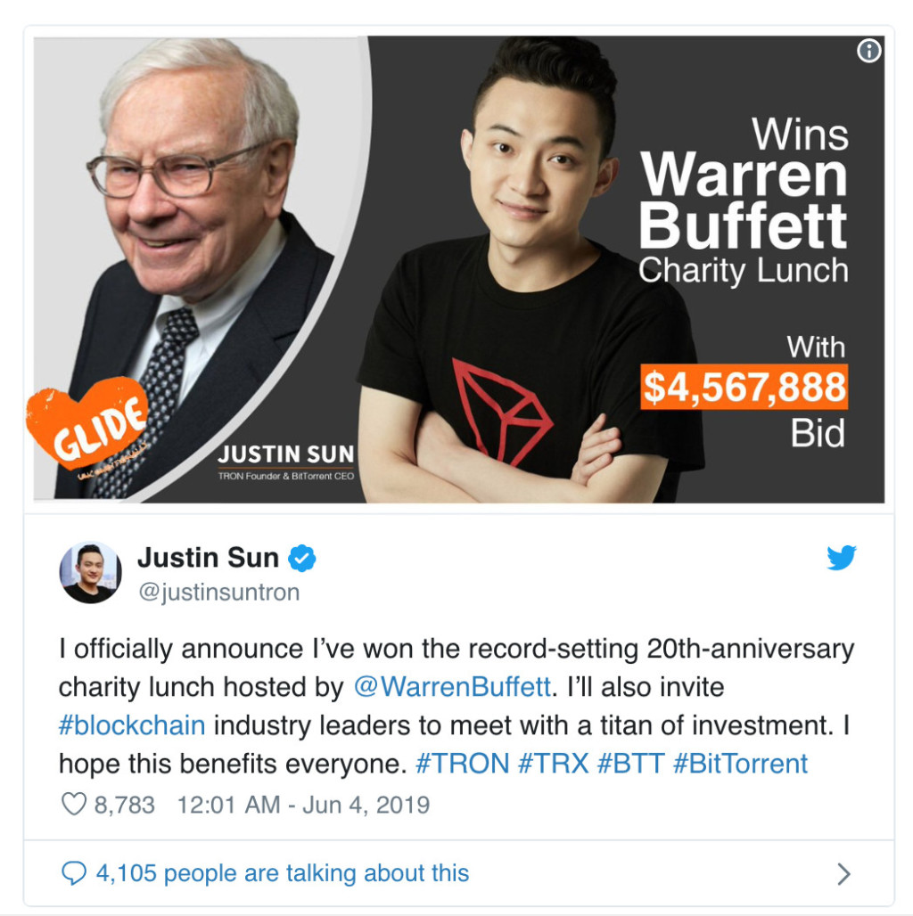
Task: Click the heart like icon
Action: (74, 804)
